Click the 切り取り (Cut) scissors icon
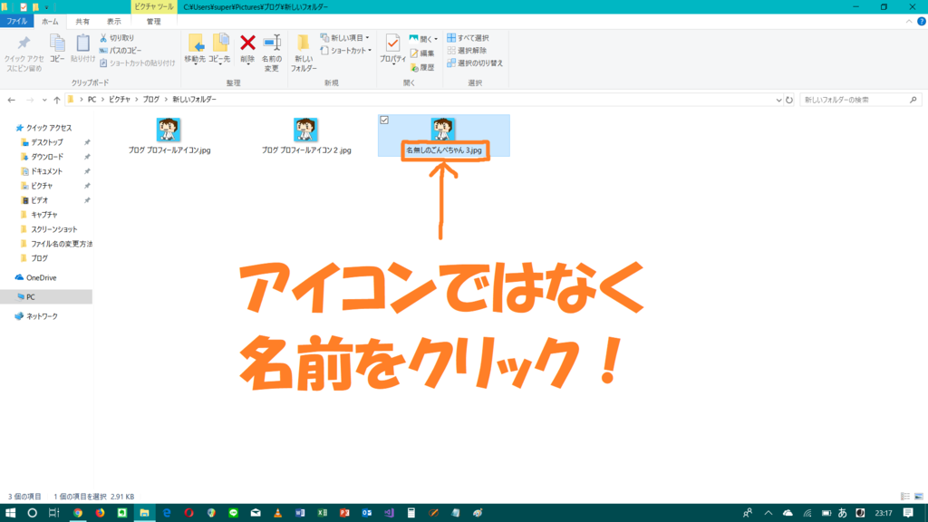Viewport: 928px width, 522px height. tap(105, 36)
